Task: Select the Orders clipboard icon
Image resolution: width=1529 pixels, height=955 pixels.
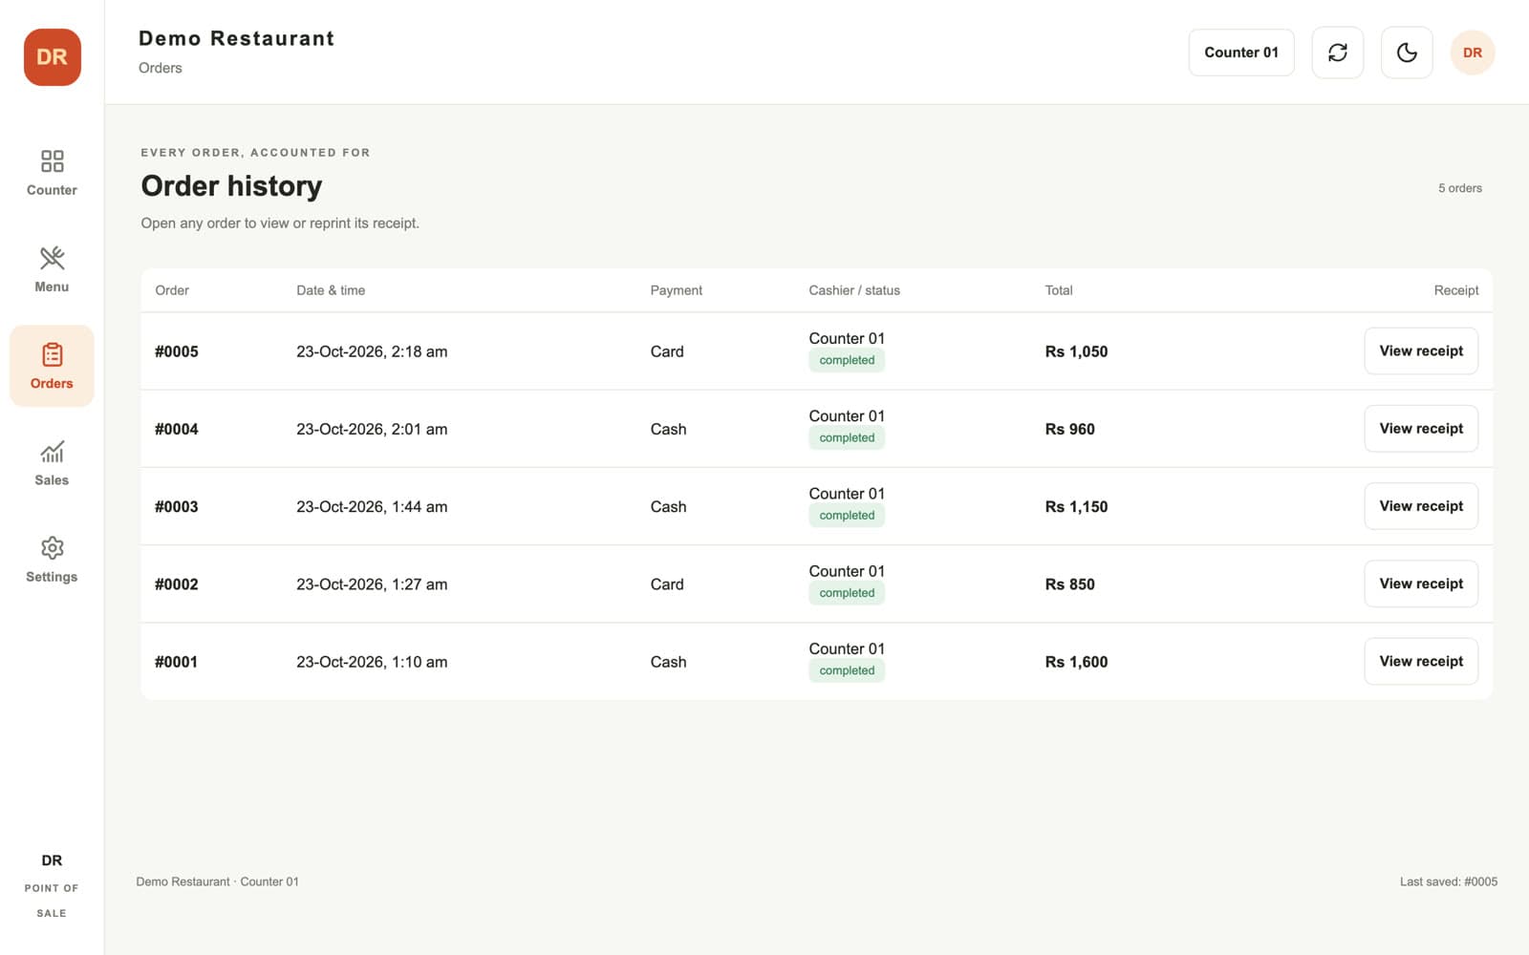Action: 52,354
